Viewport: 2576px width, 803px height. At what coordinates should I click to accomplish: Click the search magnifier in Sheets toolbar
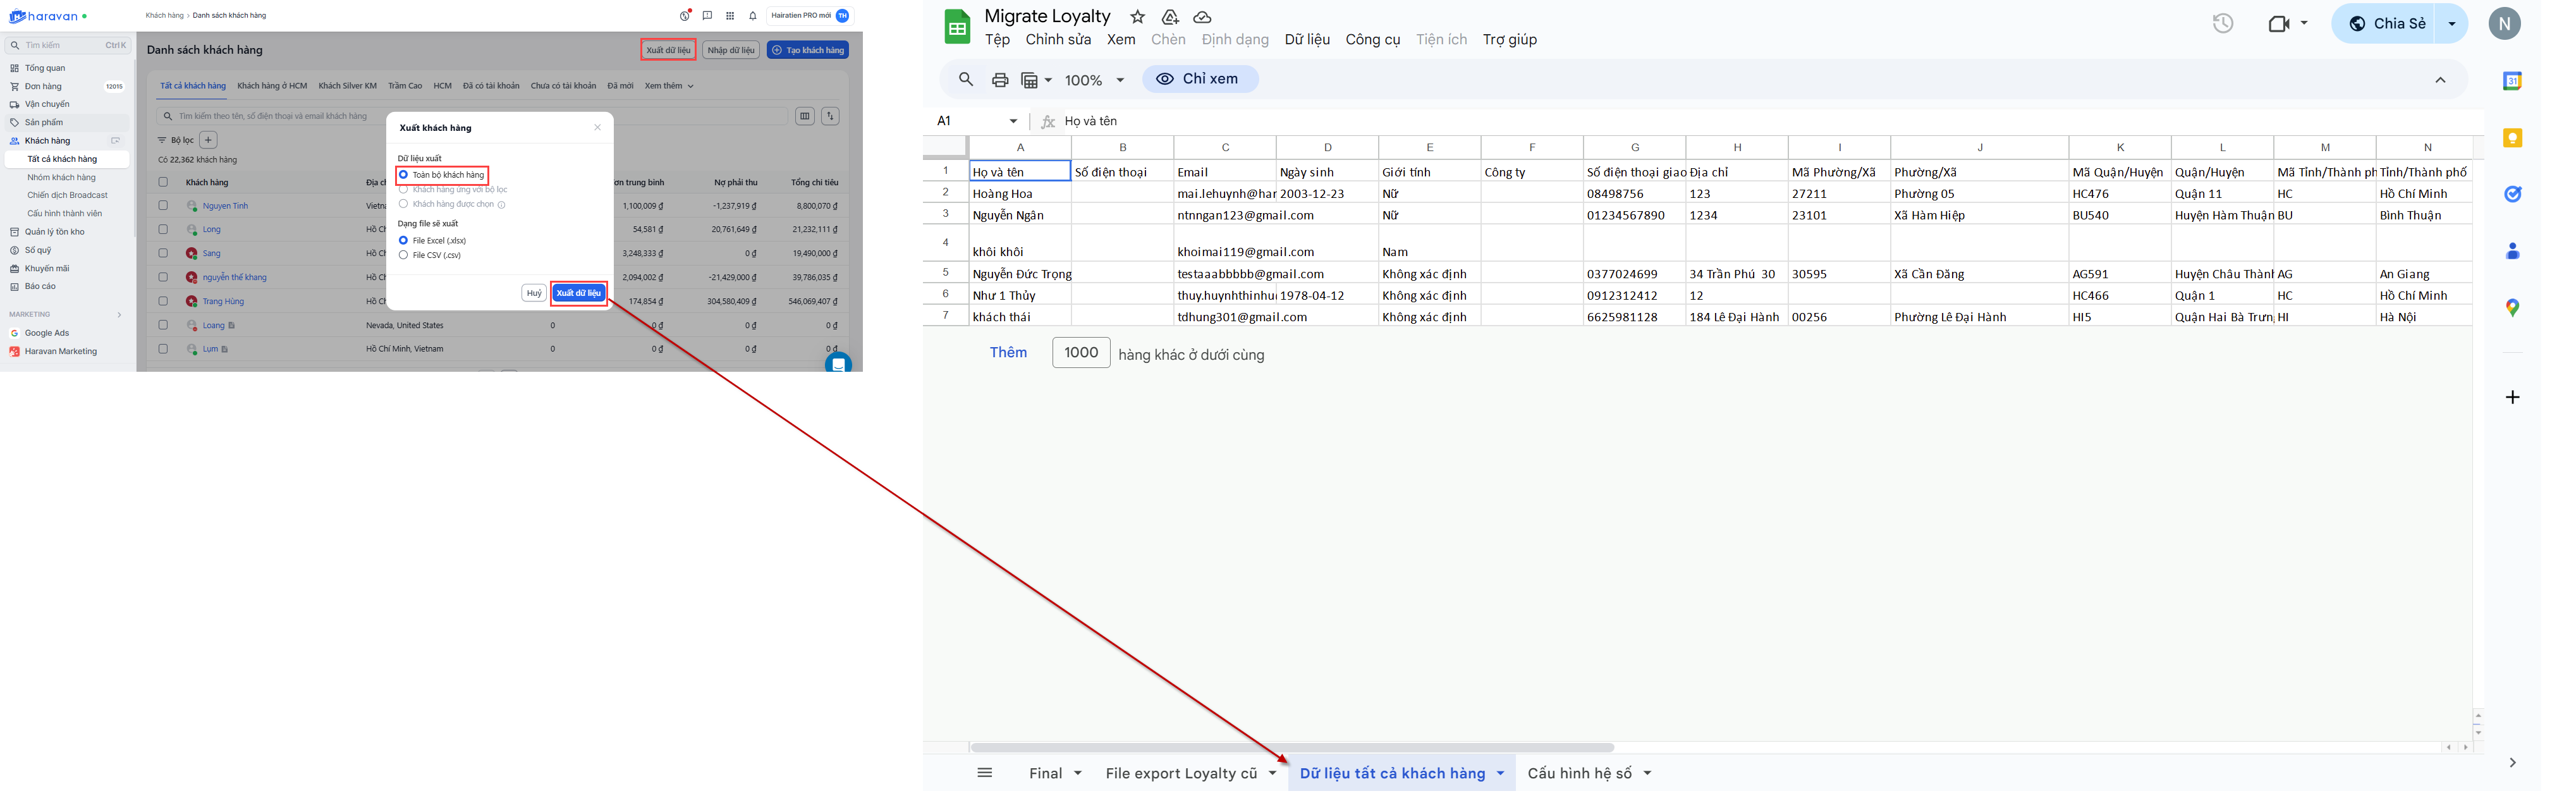tap(965, 80)
